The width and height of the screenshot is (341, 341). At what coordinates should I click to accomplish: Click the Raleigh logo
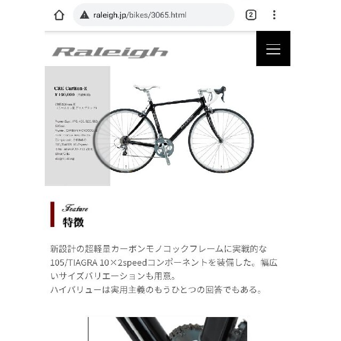point(110,52)
